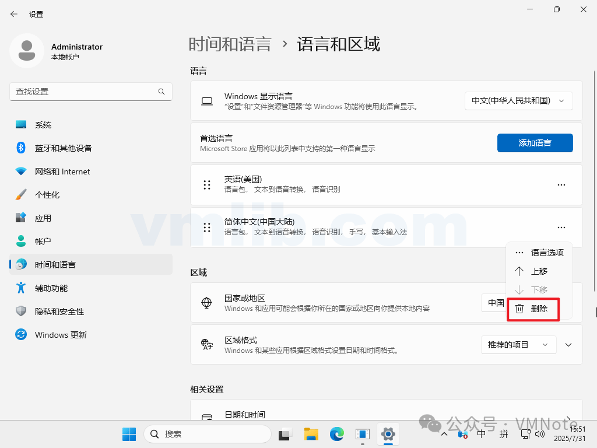Screen dimensions: 597x448
Task: Open the 区域格式 推荐的项目 dropdown
Action: (x=518, y=345)
